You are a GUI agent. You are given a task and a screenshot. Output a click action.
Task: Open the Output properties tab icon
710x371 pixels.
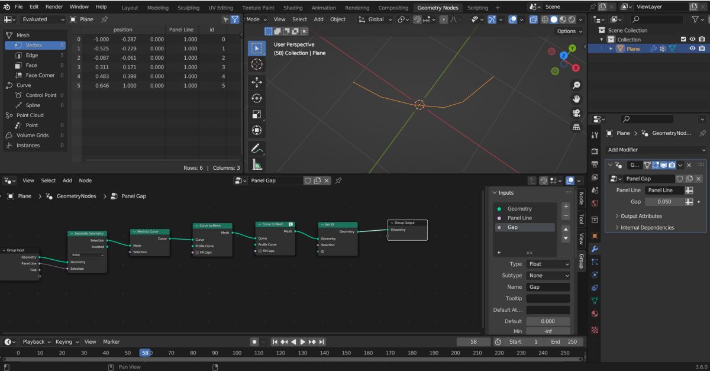(x=595, y=164)
